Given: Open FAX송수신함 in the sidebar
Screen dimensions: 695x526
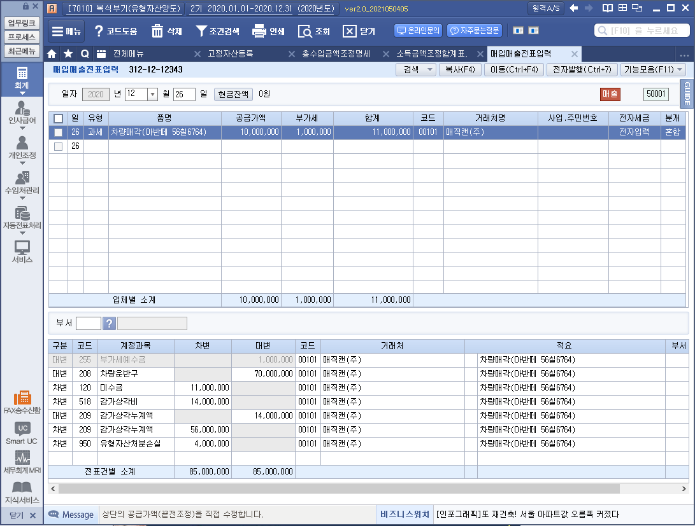Looking at the screenshot, I should (22, 402).
